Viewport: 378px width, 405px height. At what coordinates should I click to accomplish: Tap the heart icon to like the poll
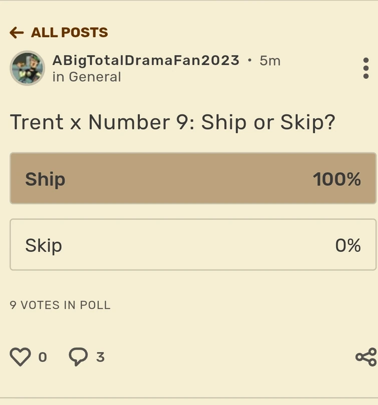[21, 357]
